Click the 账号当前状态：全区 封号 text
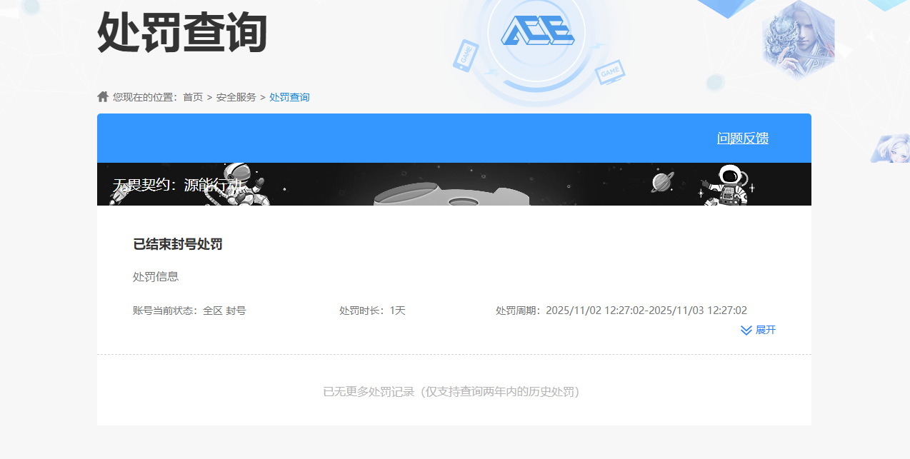Image resolution: width=910 pixels, height=459 pixels. pos(189,311)
